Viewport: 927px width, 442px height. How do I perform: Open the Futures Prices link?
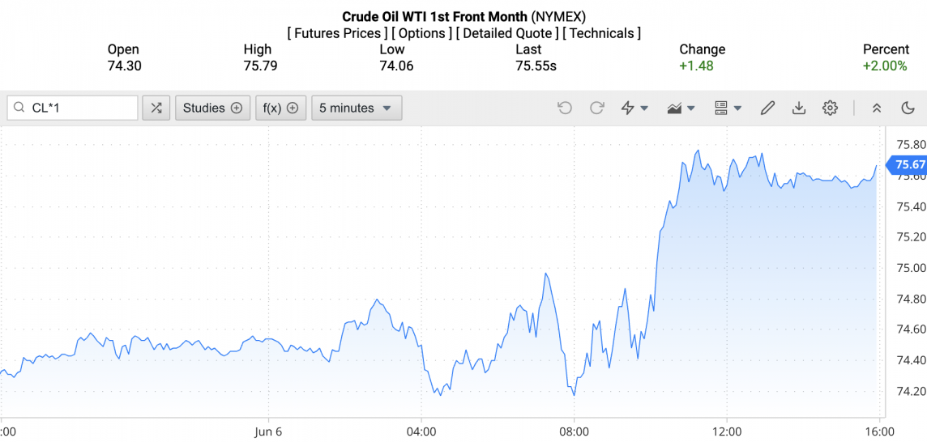[337, 33]
